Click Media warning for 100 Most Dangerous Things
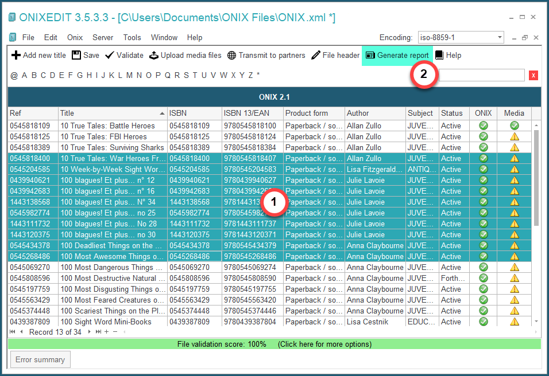 pyautogui.click(x=515, y=267)
